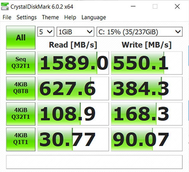This screenshot has height=172, width=189.
Task: Minimize the CrystalDiskMark window
Action: [x=133, y=6]
